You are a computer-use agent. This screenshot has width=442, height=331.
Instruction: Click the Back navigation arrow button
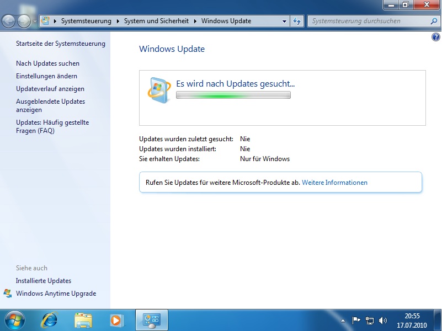[x=9, y=22]
